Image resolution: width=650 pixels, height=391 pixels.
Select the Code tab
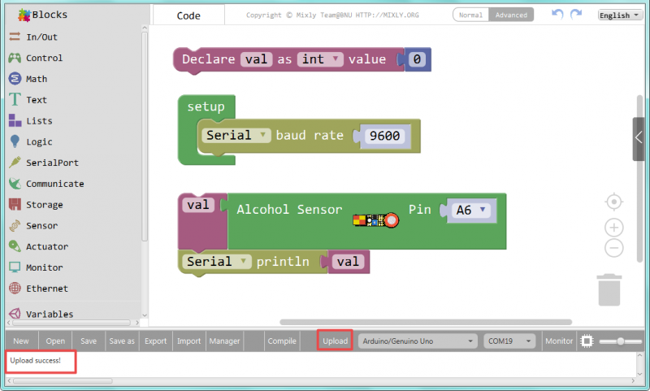(188, 15)
